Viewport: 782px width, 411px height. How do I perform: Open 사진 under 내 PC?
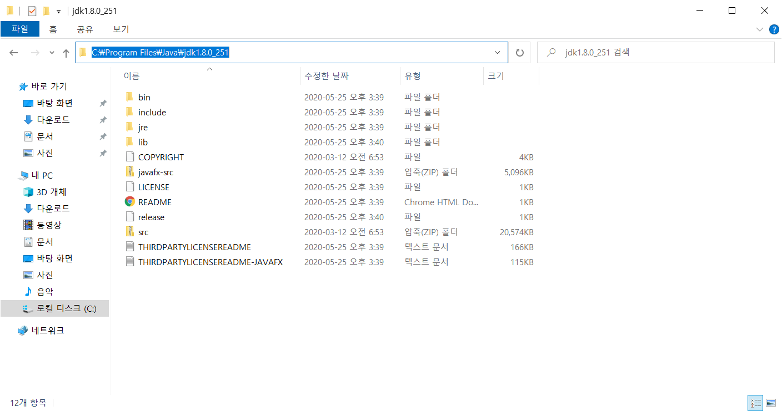click(x=45, y=275)
